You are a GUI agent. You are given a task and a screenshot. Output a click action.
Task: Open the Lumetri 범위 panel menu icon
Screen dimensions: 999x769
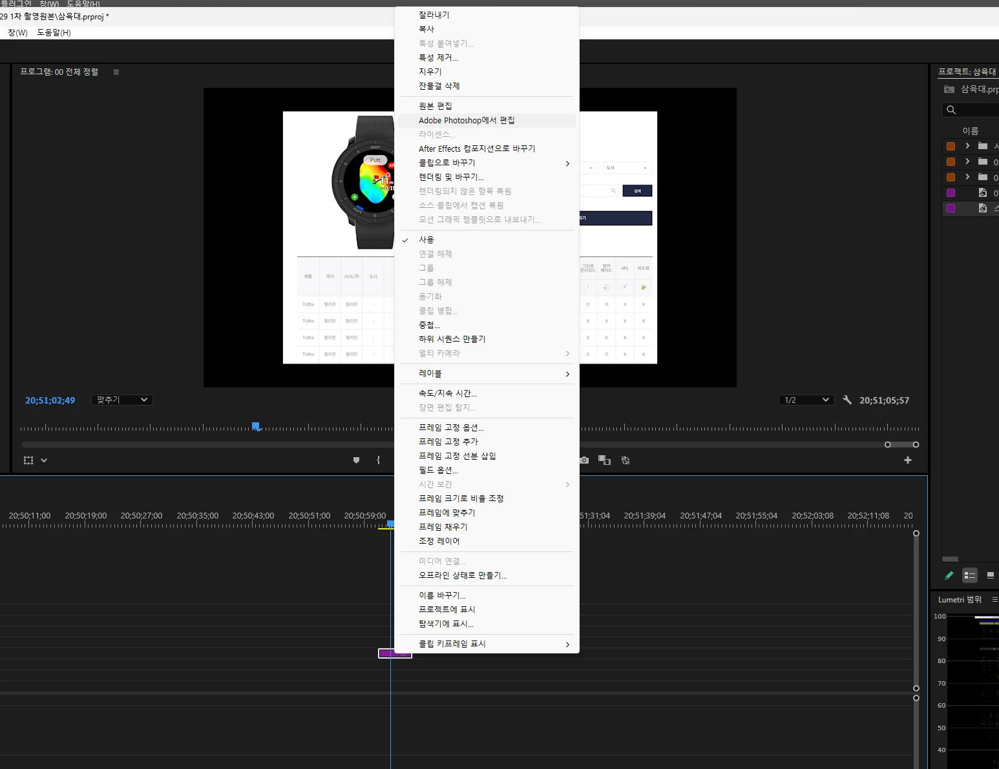994,600
